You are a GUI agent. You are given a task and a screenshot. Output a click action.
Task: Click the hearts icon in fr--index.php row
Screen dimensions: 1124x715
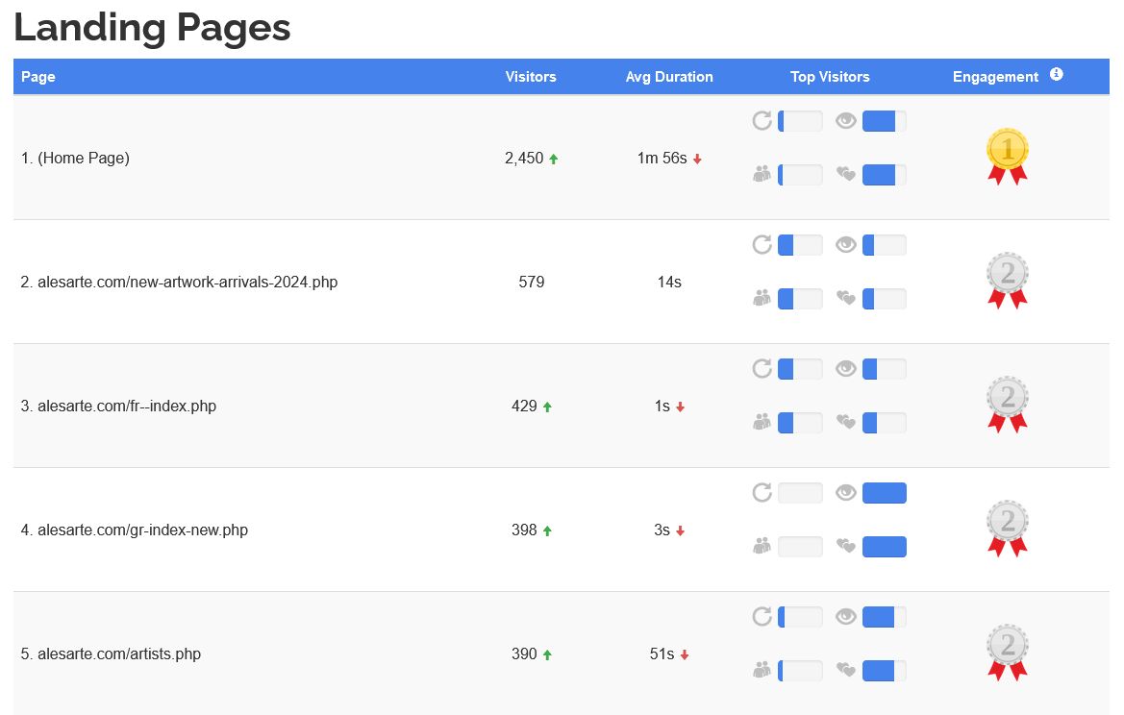tap(846, 422)
